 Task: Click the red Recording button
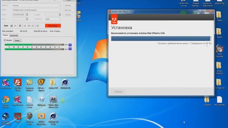click(x=53, y=26)
